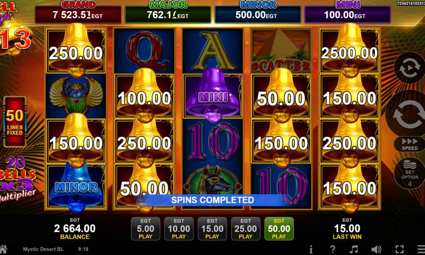Mute sound with the speaker icon
This screenshot has width=425, height=255.
376,249
